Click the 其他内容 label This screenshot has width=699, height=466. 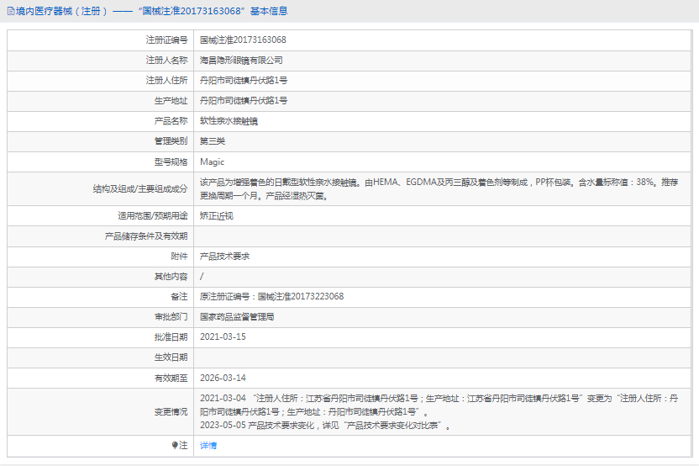click(171, 277)
